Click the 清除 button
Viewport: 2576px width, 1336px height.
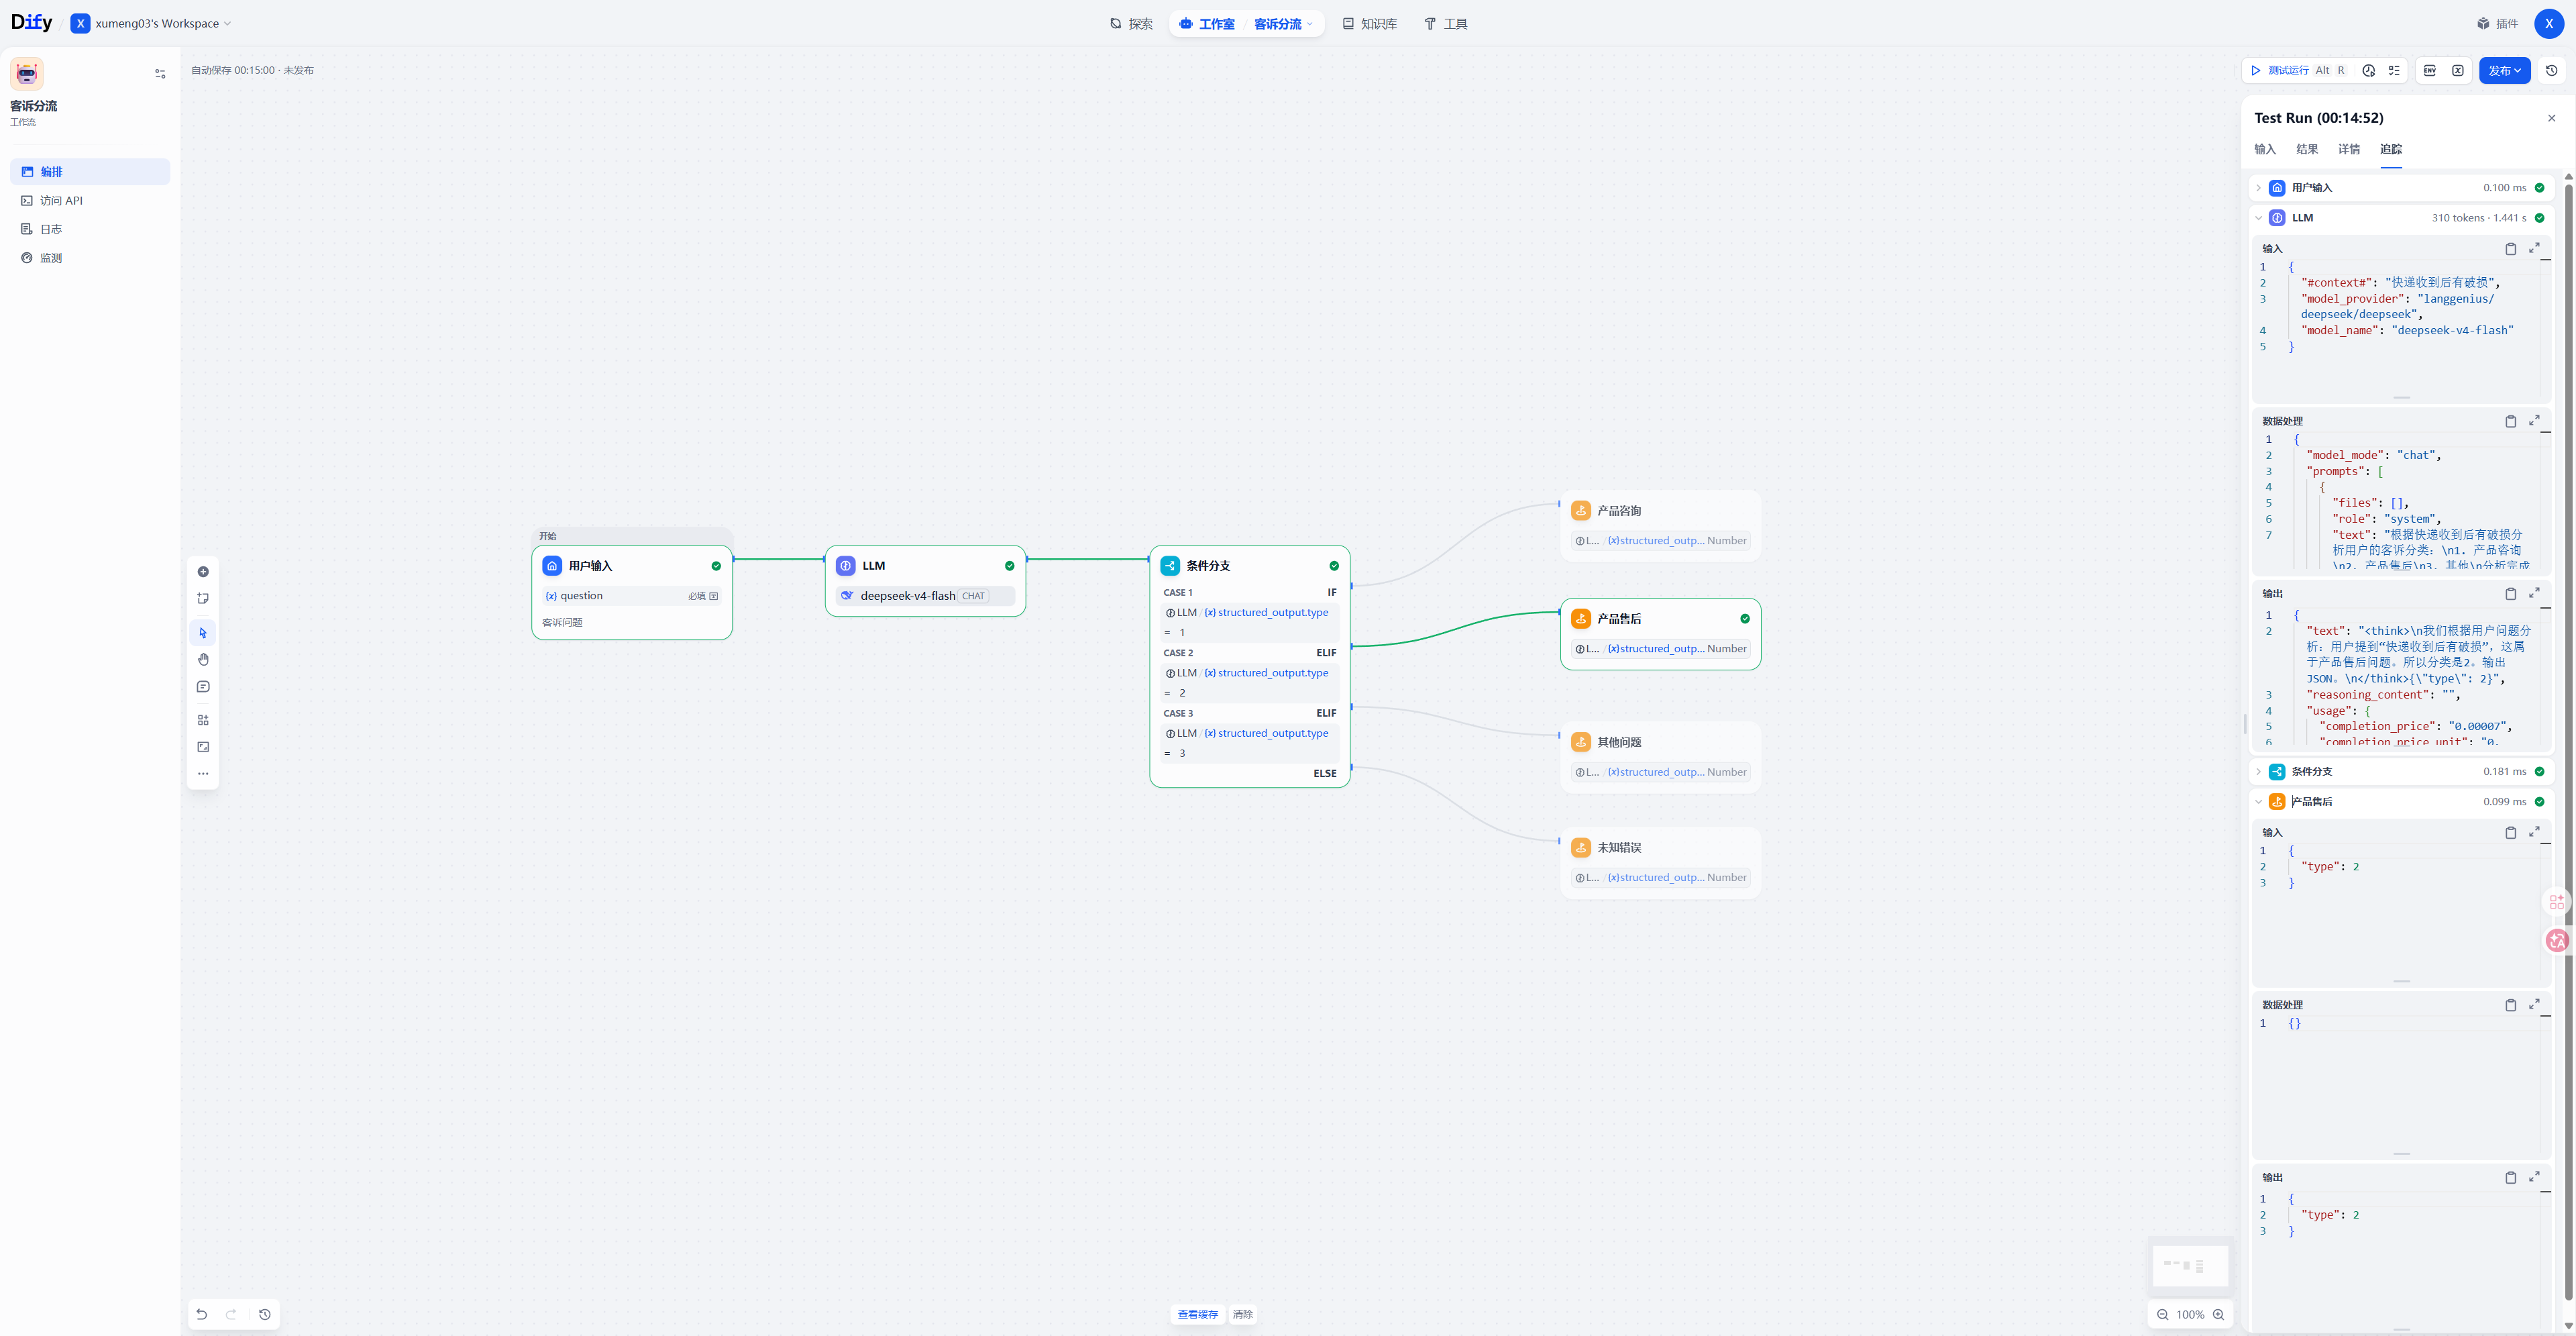coord(1242,1314)
